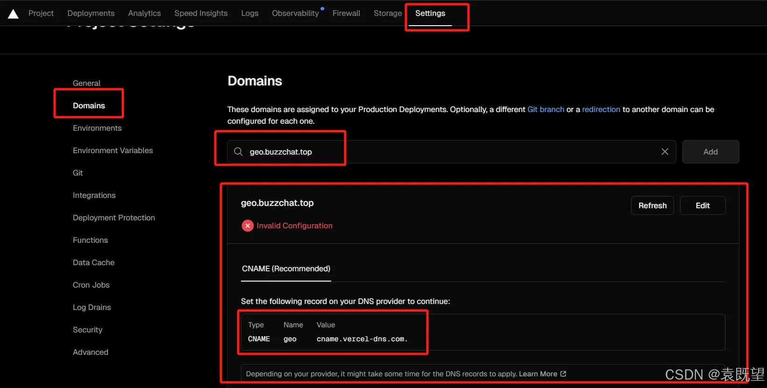Select Log Drains in sidebar

point(92,307)
